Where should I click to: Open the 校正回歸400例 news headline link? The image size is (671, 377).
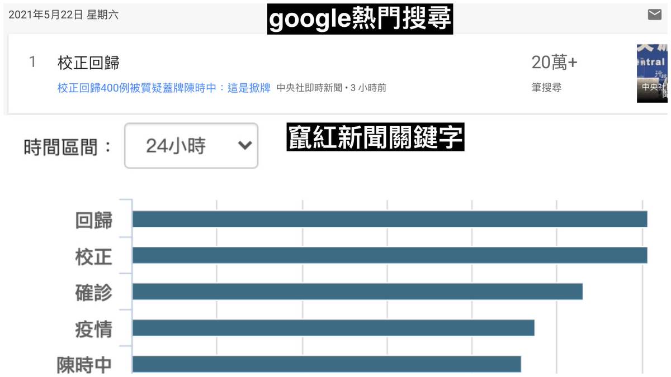click(164, 88)
